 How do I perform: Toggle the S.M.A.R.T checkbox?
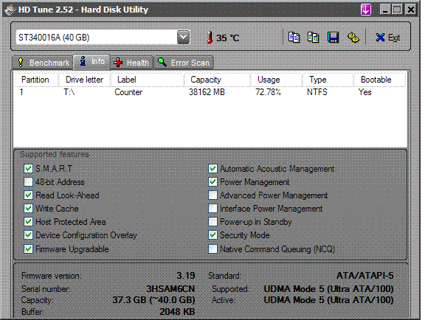pos(28,169)
